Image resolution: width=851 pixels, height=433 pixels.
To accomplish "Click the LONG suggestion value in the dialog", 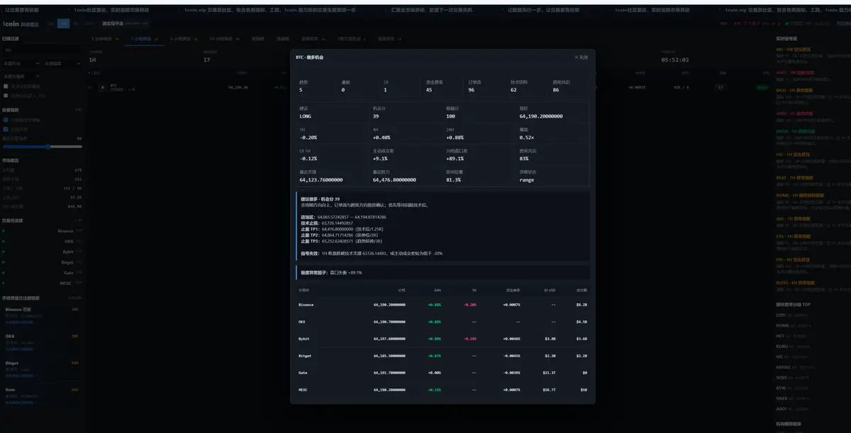I will coord(305,116).
